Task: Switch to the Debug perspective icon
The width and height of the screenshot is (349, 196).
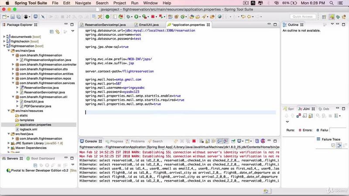Action: pos(338,17)
